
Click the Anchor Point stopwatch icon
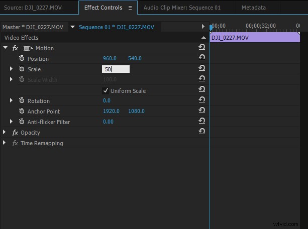click(x=22, y=111)
